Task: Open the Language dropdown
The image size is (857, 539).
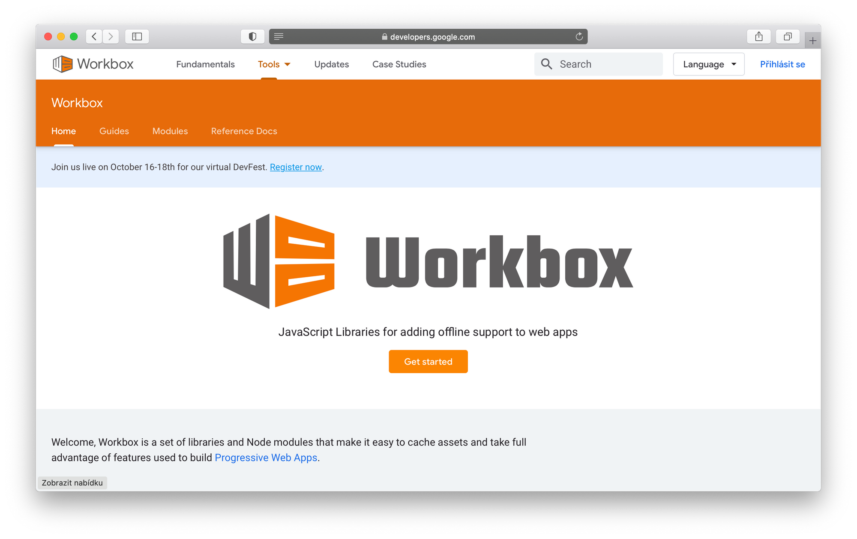Action: (708, 64)
